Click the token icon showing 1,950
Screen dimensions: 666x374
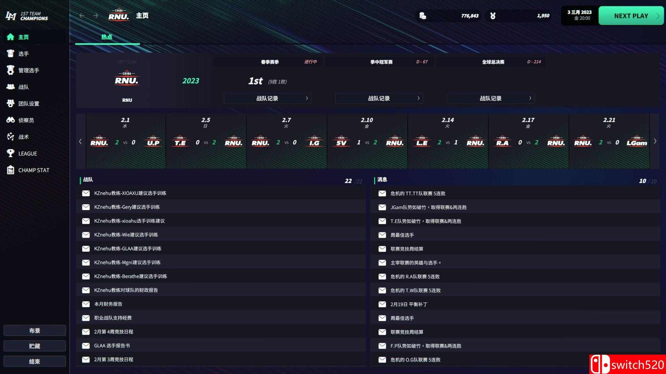493,16
